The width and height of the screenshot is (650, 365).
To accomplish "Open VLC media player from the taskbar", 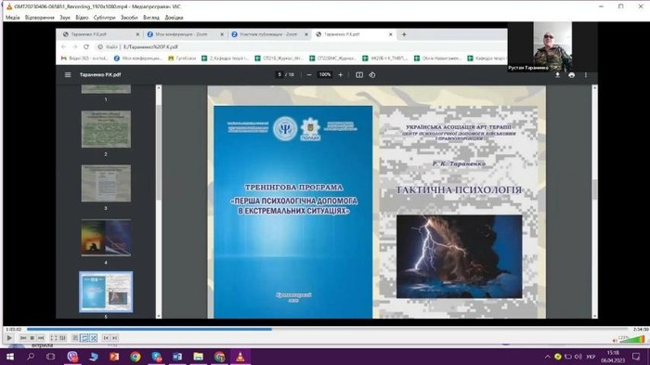I will tap(240, 357).
